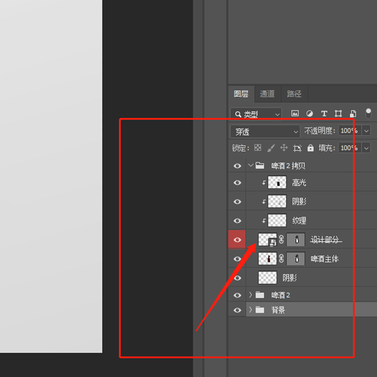The image size is (377, 377).
Task: Filter layers by shape layer icon
Action: [x=338, y=114]
